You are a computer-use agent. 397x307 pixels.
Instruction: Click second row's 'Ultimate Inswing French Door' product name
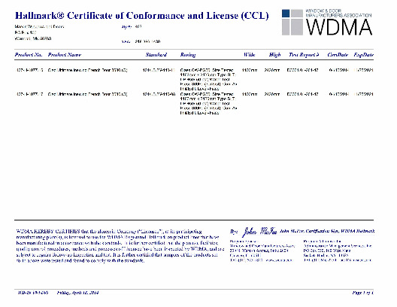click(88, 94)
